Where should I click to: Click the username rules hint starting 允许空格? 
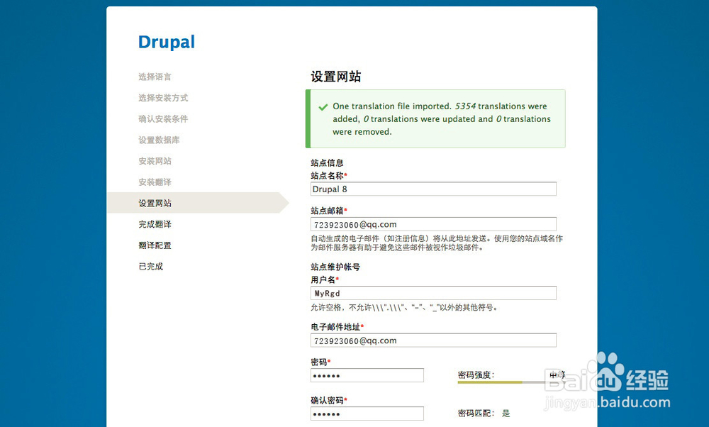404,308
